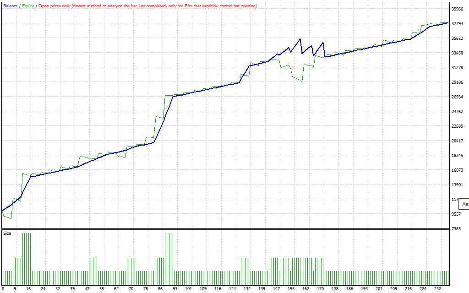This screenshot has height=293, width=469.
Task: Click trade number 201 on the horizontal axis
Action: pyautogui.click(x=379, y=289)
